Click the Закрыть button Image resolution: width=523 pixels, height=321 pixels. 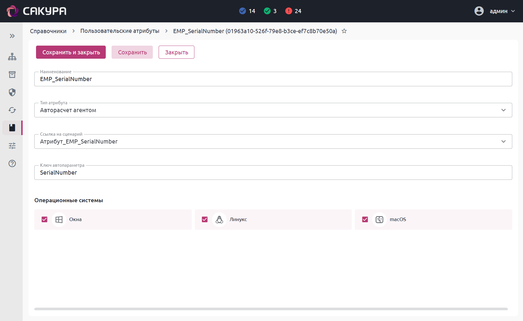click(176, 52)
